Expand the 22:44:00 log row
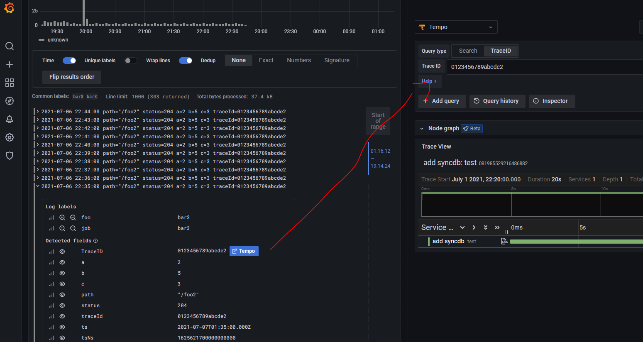This screenshot has height=342, width=643. tap(38, 112)
